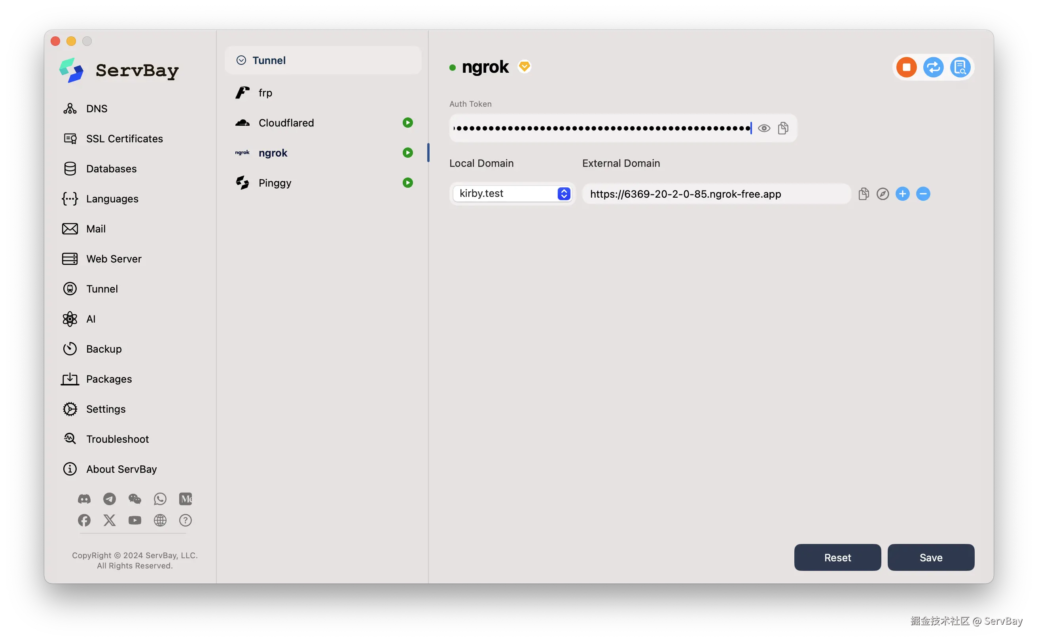Open external domain in browser compass icon

pyautogui.click(x=883, y=194)
